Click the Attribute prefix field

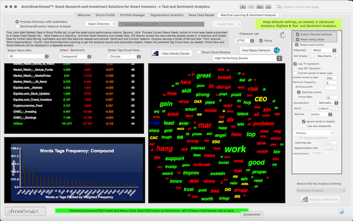[330, 87]
